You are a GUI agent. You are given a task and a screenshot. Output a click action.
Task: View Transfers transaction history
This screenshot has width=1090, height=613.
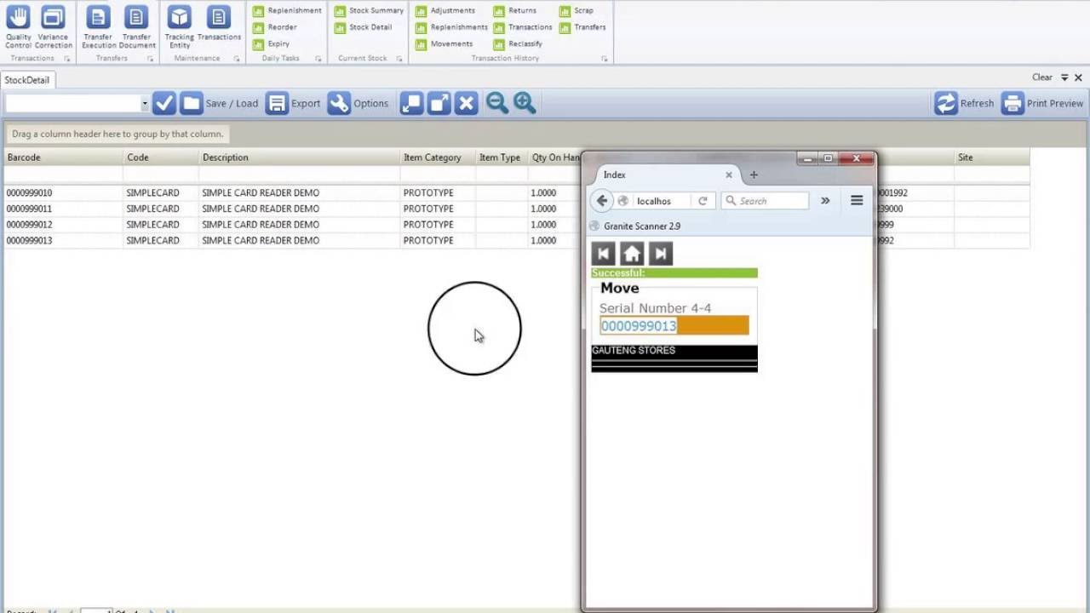[x=582, y=27]
